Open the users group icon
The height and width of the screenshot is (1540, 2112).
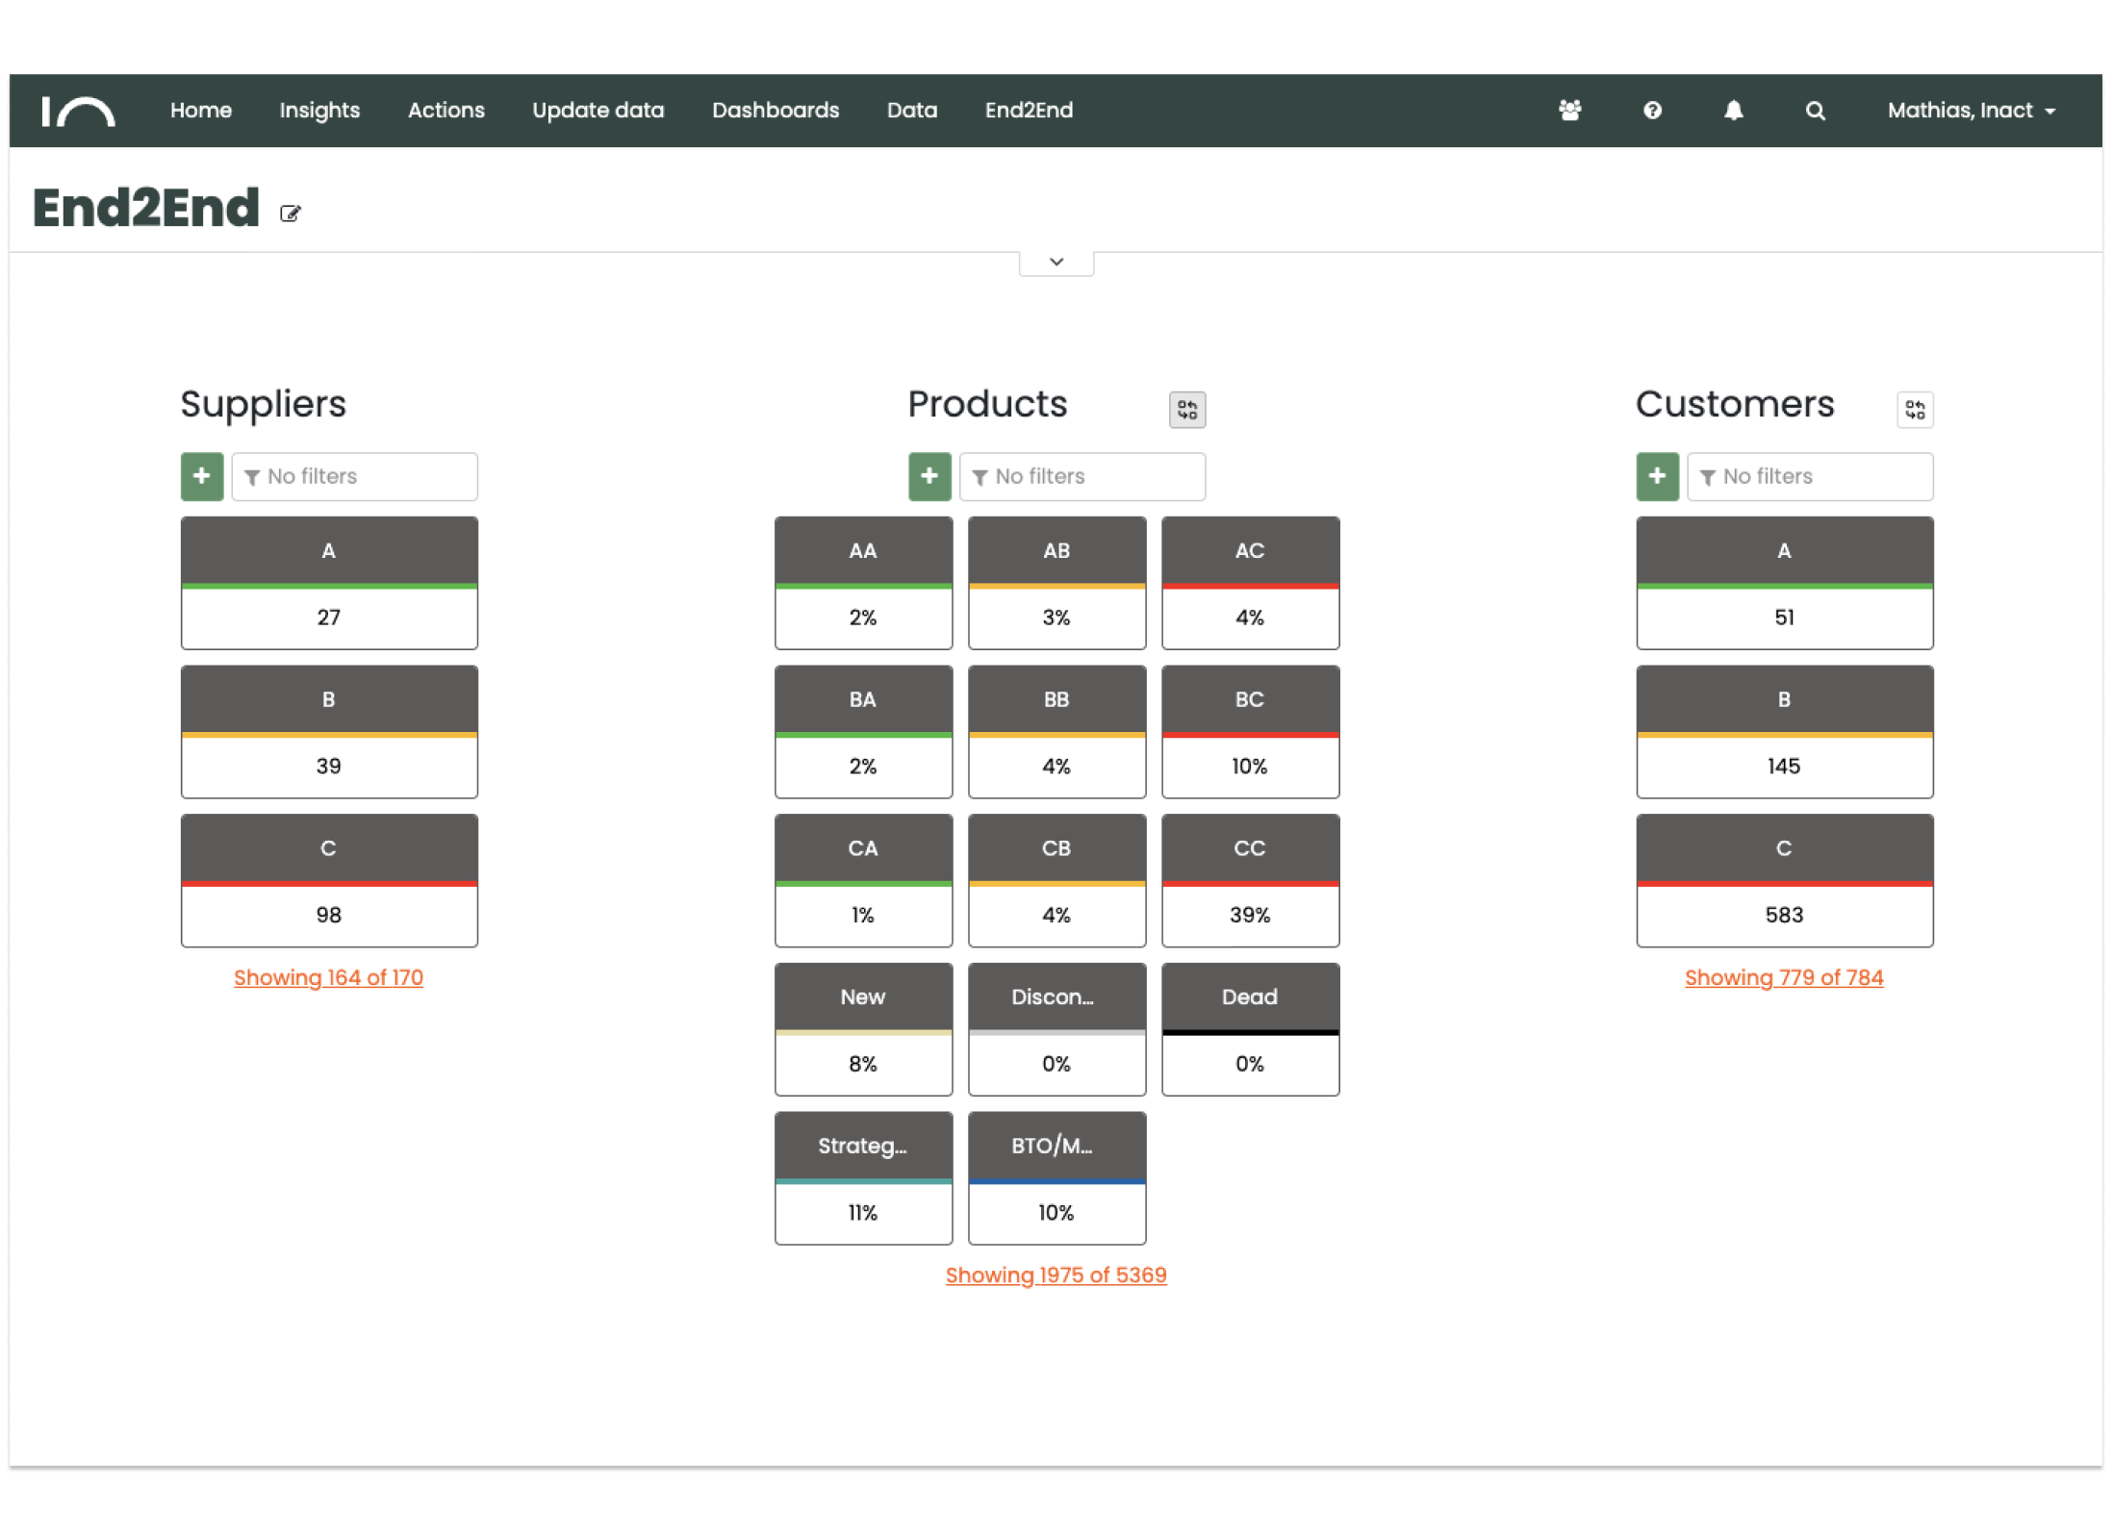click(1569, 111)
